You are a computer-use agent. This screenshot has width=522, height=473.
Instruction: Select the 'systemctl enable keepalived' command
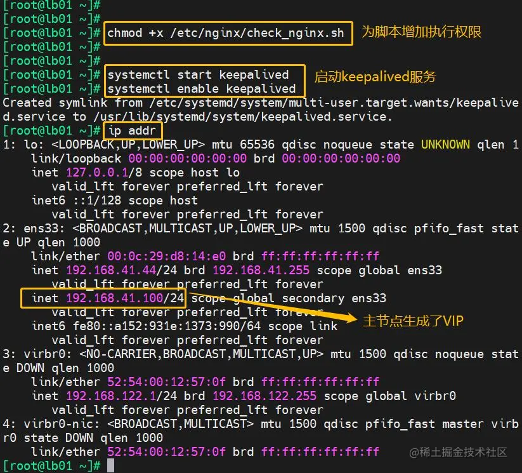(x=202, y=89)
